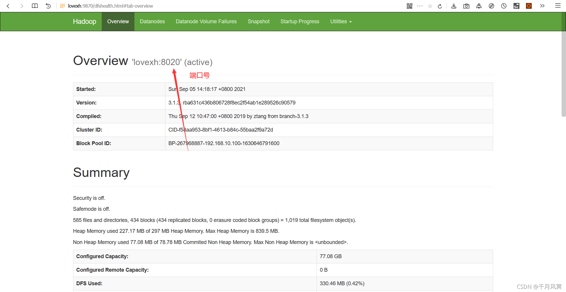Open browsing history via the clock icon
Screen dimensions: 566x292
pyautogui.click(x=504, y=6)
